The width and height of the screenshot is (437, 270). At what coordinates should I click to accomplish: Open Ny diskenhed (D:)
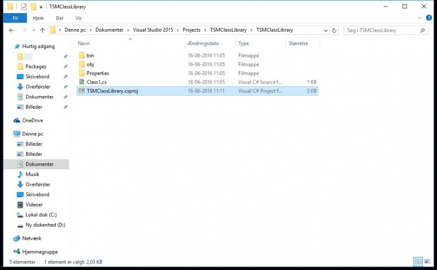click(x=45, y=225)
